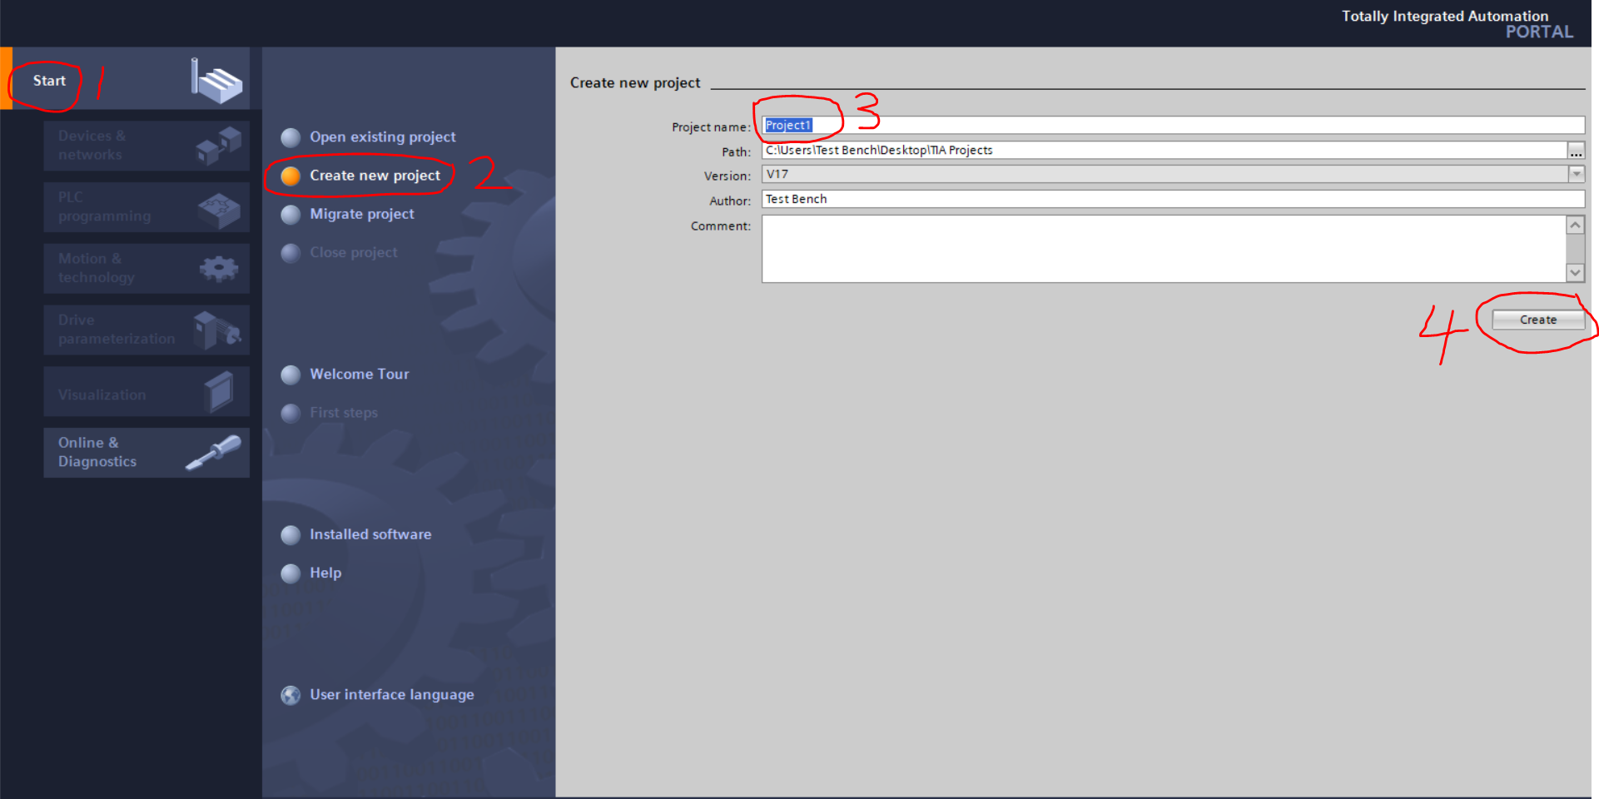Image resolution: width=1599 pixels, height=799 pixels.
Task: Open Motion & technology portal
Action: coord(146,268)
